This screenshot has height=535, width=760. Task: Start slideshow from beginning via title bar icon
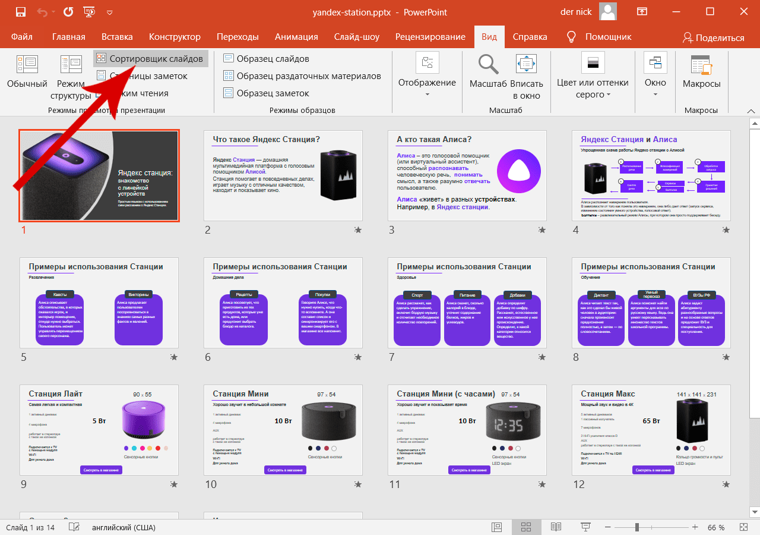click(x=89, y=12)
